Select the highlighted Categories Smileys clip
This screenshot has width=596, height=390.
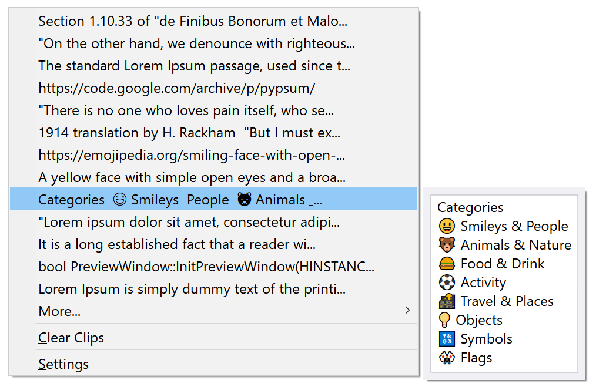[213, 199]
